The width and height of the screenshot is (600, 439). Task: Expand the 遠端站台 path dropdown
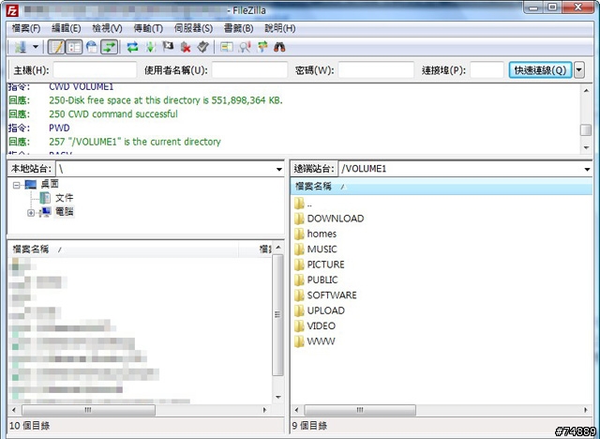pos(588,169)
